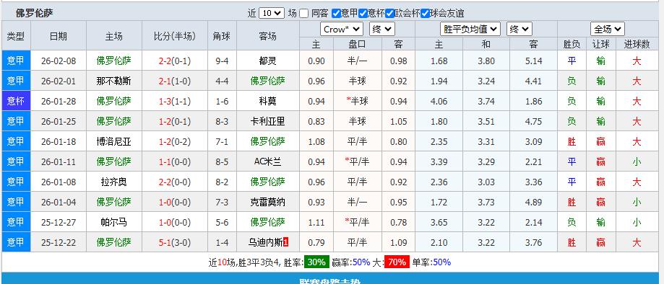664x284 pixels.
Task: Open the 都灵 away team link
Action: (267, 61)
